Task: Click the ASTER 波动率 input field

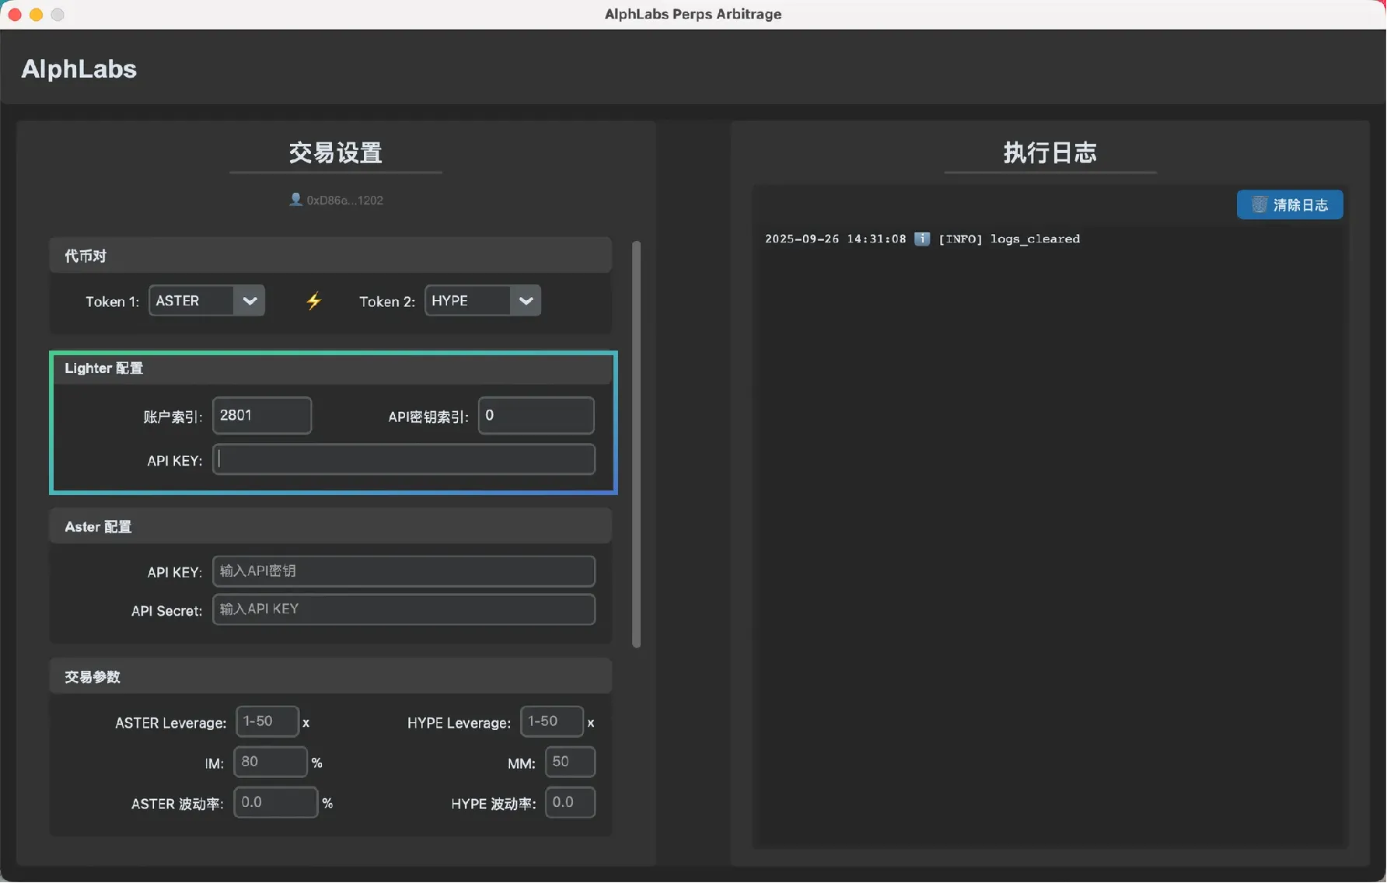Action: 276,802
